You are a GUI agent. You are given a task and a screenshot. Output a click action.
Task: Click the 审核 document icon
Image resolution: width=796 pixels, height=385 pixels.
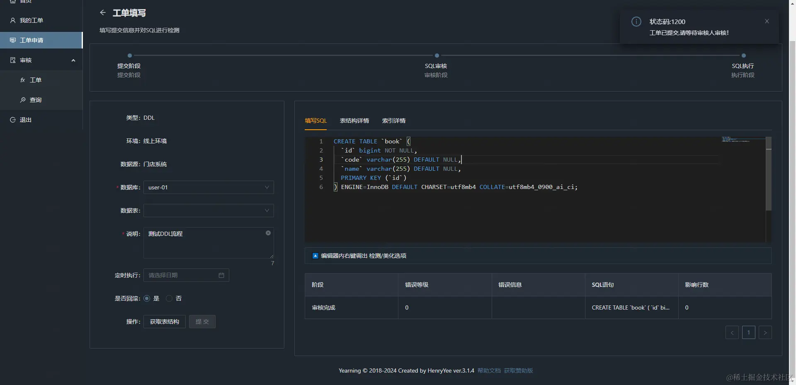13,60
